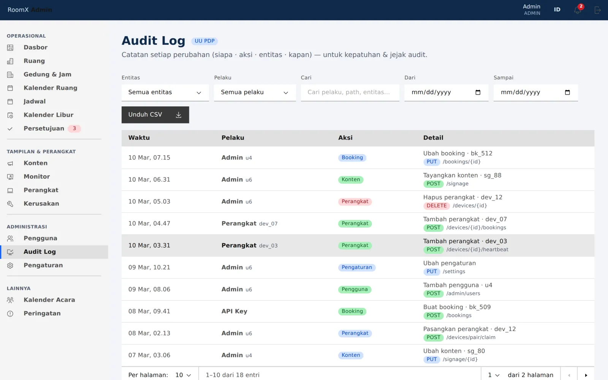Image resolution: width=608 pixels, height=380 pixels.
Task: Open Dasbor menu item
Action: [x=54, y=47]
